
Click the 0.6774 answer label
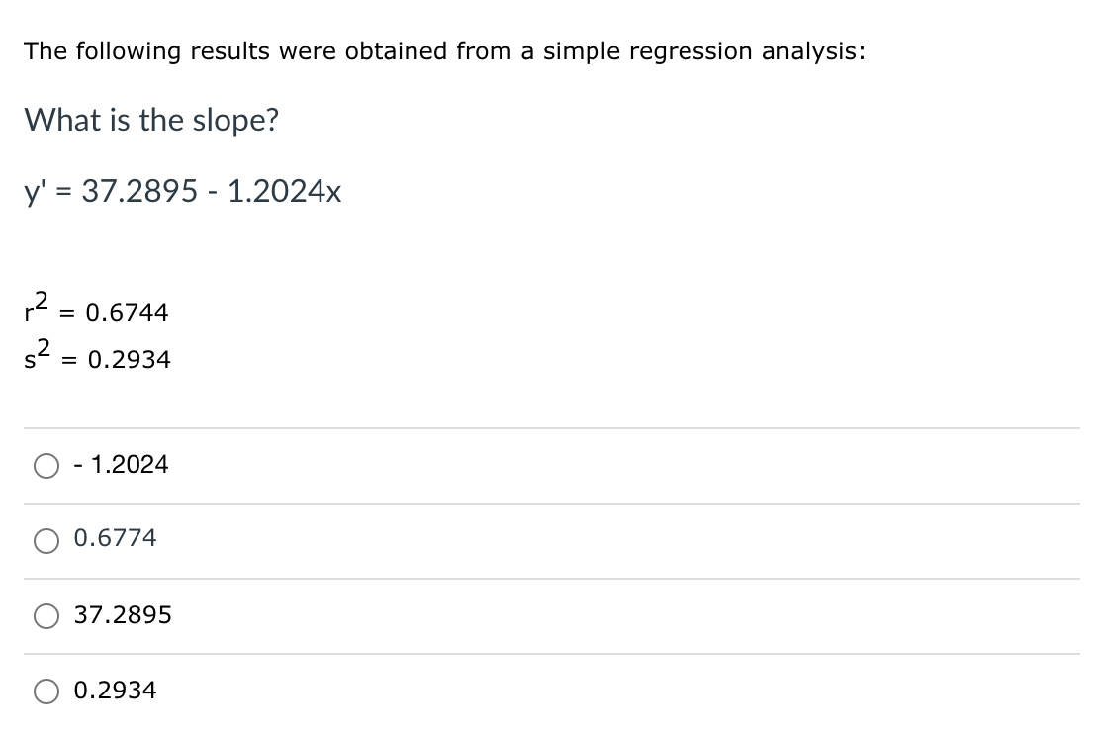[x=115, y=539]
